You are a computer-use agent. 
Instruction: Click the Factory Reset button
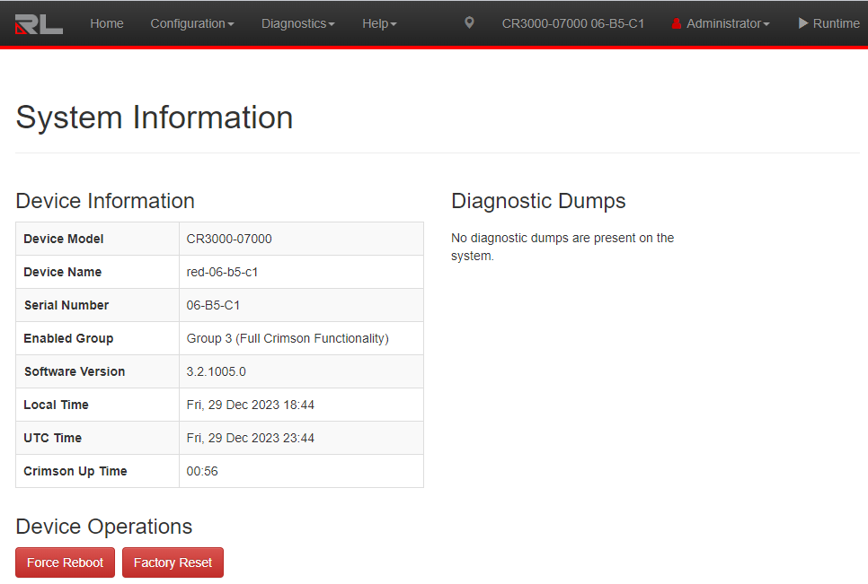coord(173,562)
